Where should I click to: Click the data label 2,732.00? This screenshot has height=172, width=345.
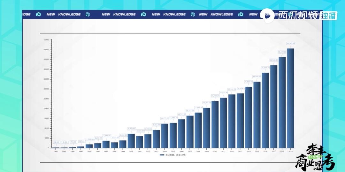(115, 138)
